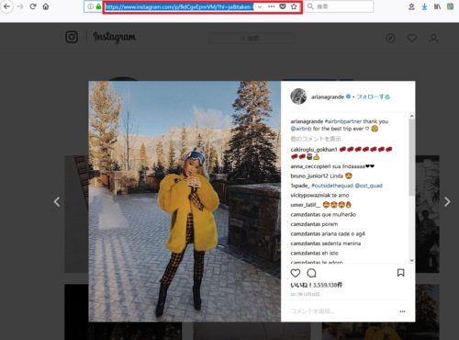
Task: Open the Explore compass icon
Action: (x=390, y=39)
